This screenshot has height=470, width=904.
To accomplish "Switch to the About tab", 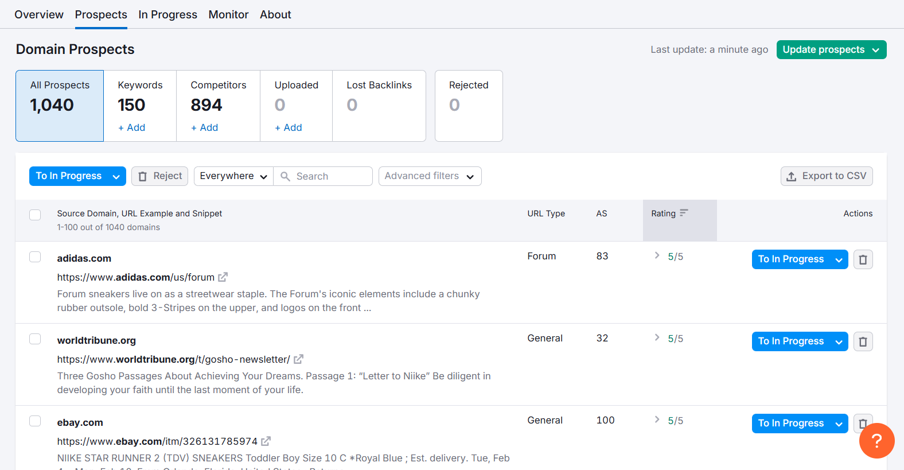I will coord(275,14).
